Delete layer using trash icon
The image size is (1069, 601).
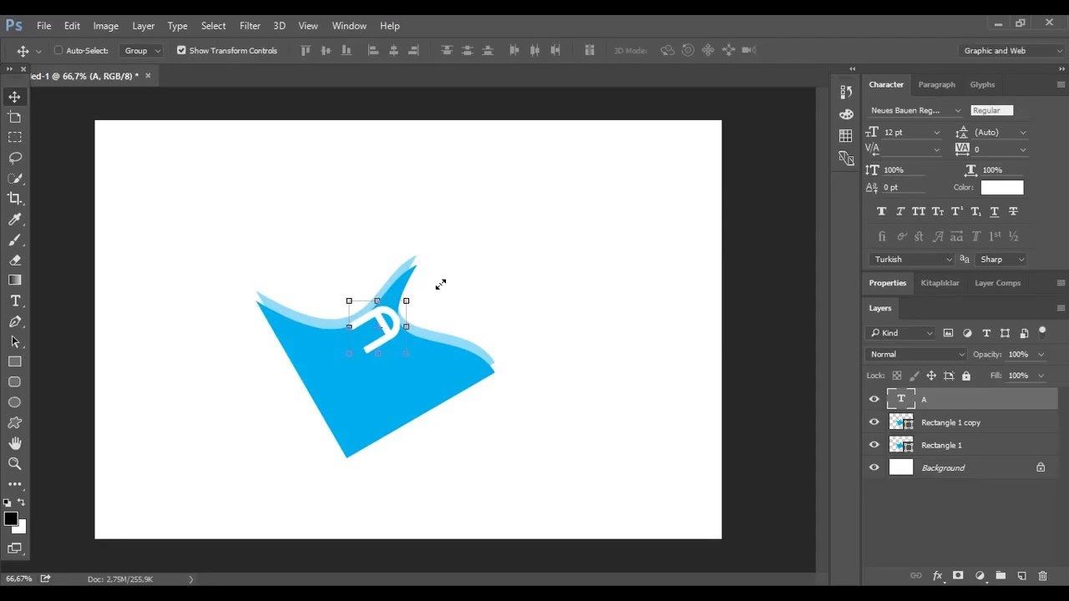(1042, 576)
